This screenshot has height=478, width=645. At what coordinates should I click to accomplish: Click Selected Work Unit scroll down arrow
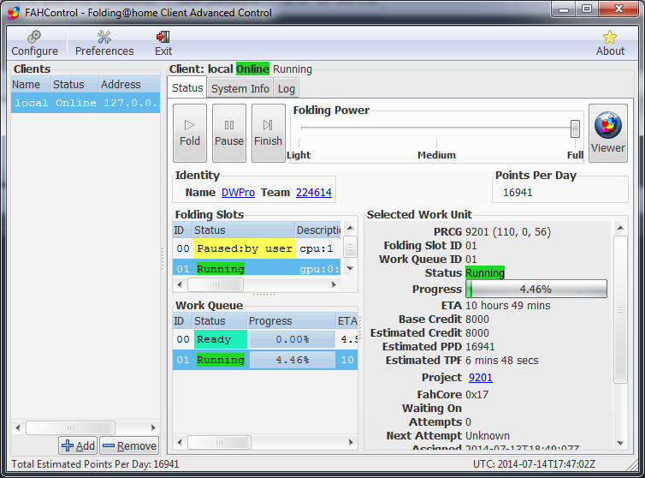[620, 444]
